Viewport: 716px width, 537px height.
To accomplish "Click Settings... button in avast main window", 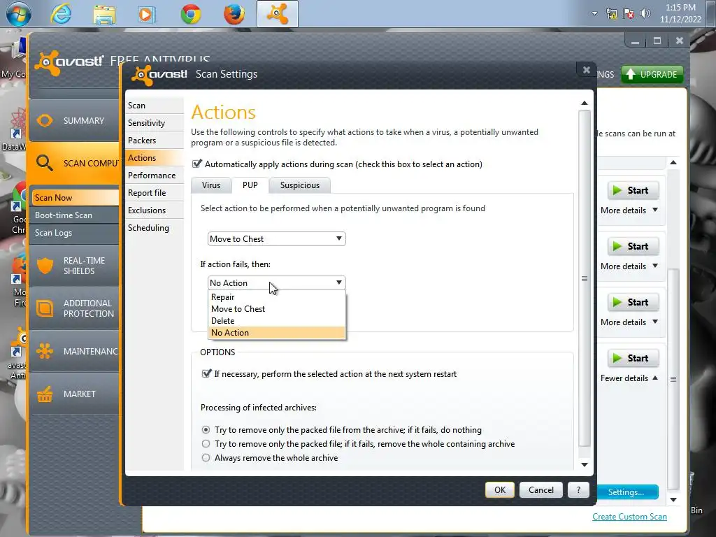I will click(626, 492).
